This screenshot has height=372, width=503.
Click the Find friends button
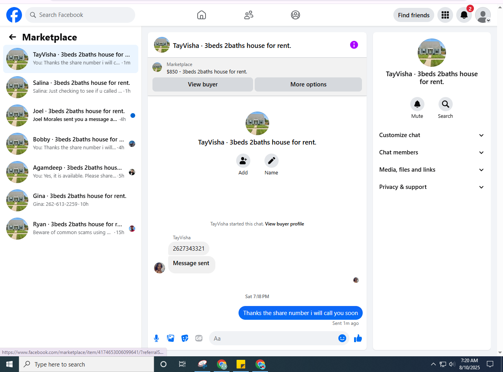click(x=414, y=15)
